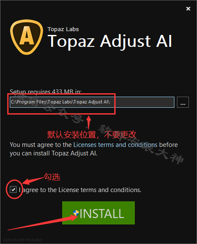Screen dimensions: 197x244
Task: Click into the installation path field
Action: pos(92,102)
